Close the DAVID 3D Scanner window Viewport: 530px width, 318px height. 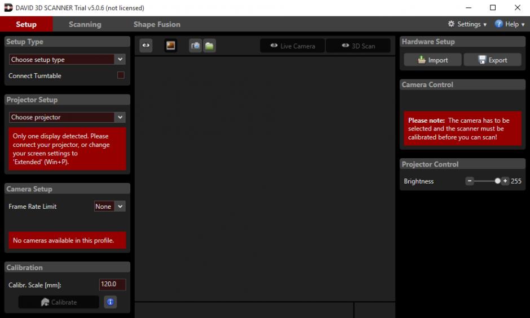click(518, 7)
